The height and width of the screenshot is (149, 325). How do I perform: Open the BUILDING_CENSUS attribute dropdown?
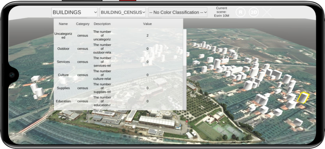coord(123,12)
